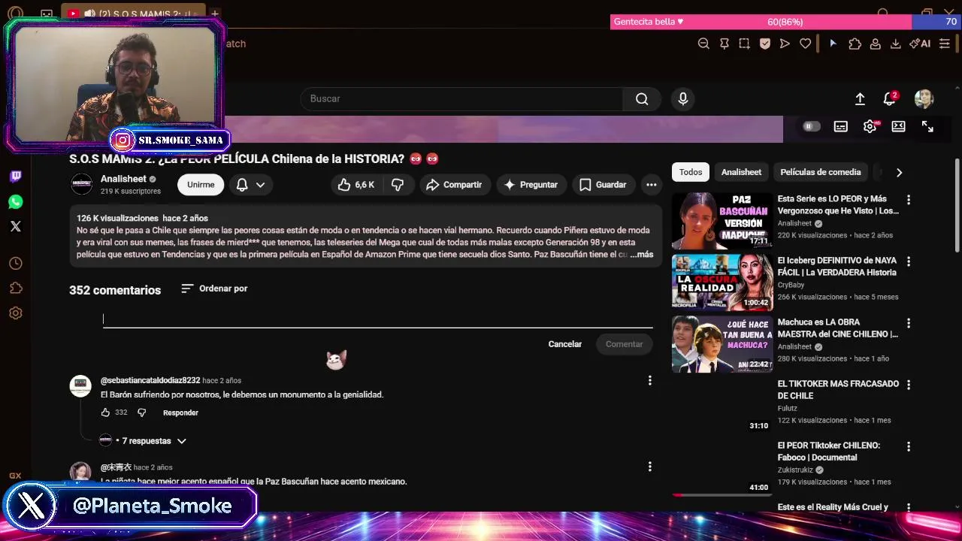This screenshot has height=541, width=962.
Task: Click the send/flow arrow icon in address bar
Action: coord(785,44)
